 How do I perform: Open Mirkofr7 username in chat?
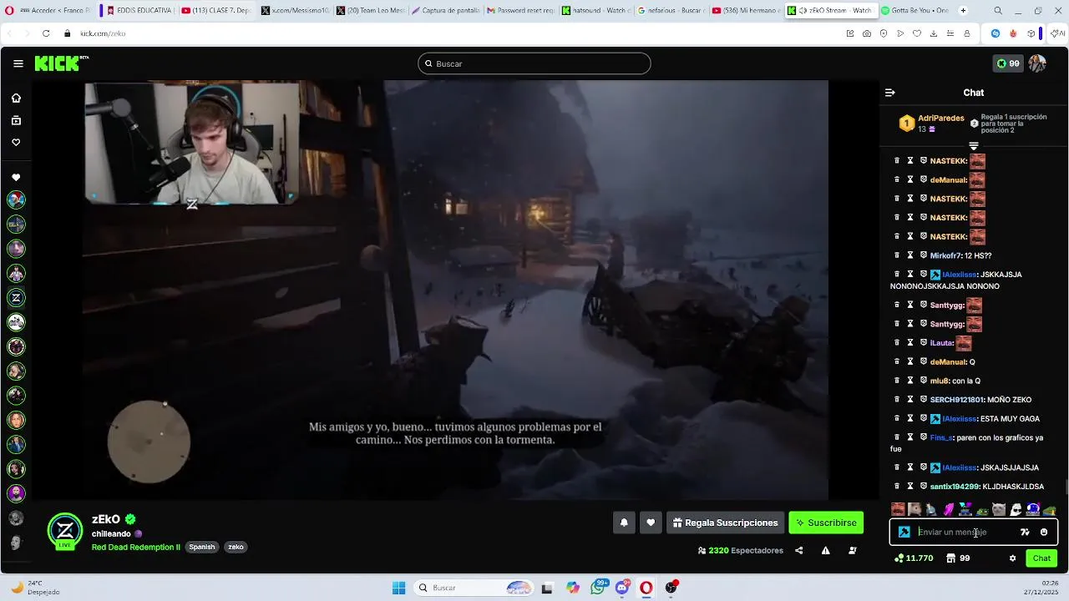coord(945,255)
